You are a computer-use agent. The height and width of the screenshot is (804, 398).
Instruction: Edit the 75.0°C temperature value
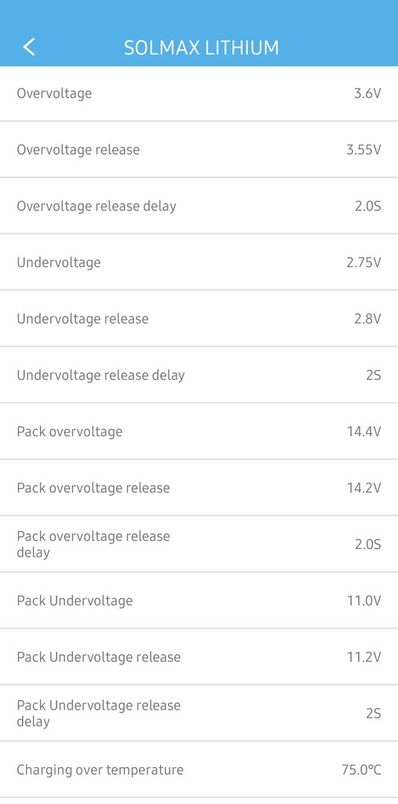[x=362, y=771]
